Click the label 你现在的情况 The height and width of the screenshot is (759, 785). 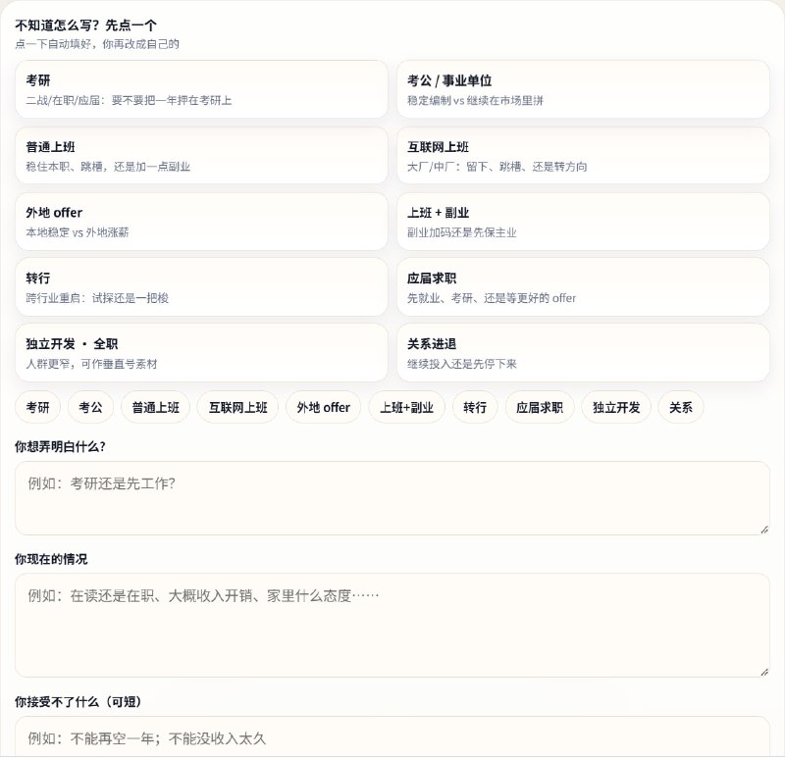click(51, 559)
